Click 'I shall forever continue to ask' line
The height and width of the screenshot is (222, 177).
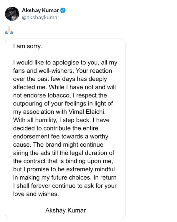pyautogui.click(x=65, y=186)
